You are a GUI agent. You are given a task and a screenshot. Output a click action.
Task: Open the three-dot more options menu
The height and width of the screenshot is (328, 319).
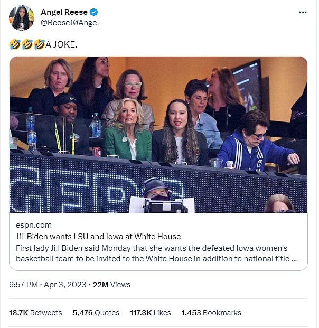pyautogui.click(x=303, y=12)
